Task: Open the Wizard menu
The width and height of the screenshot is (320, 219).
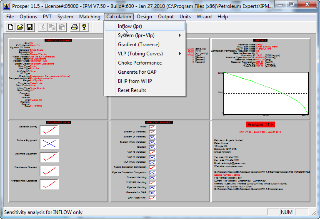Action: click(x=204, y=17)
